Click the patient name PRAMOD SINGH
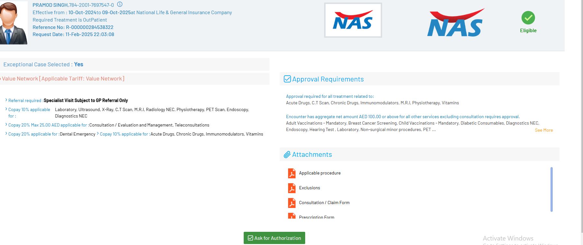 50,5
